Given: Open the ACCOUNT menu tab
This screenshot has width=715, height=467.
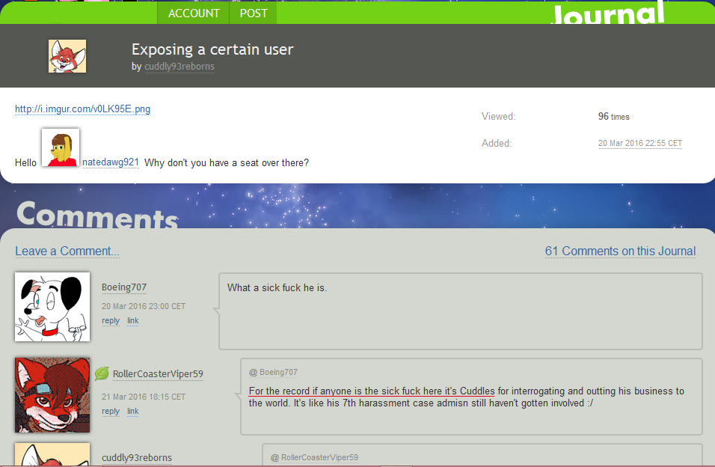Looking at the screenshot, I should click(x=194, y=13).
